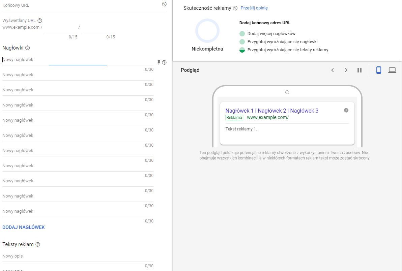Screen dimensions: 402x271
Task: Click the first display URL path box
Action: [61, 27]
